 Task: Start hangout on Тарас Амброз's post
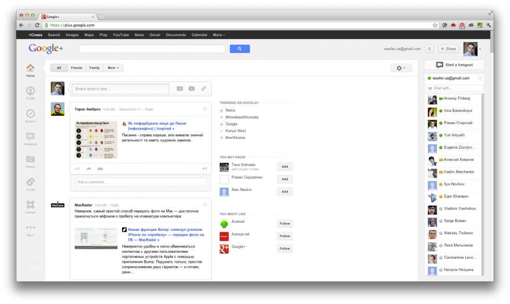click(100, 169)
